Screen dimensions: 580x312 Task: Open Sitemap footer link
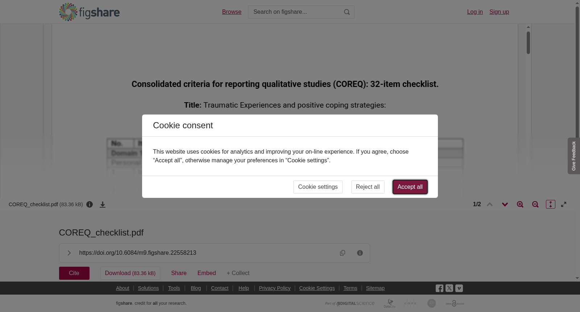pyautogui.click(x=375, y=288)
